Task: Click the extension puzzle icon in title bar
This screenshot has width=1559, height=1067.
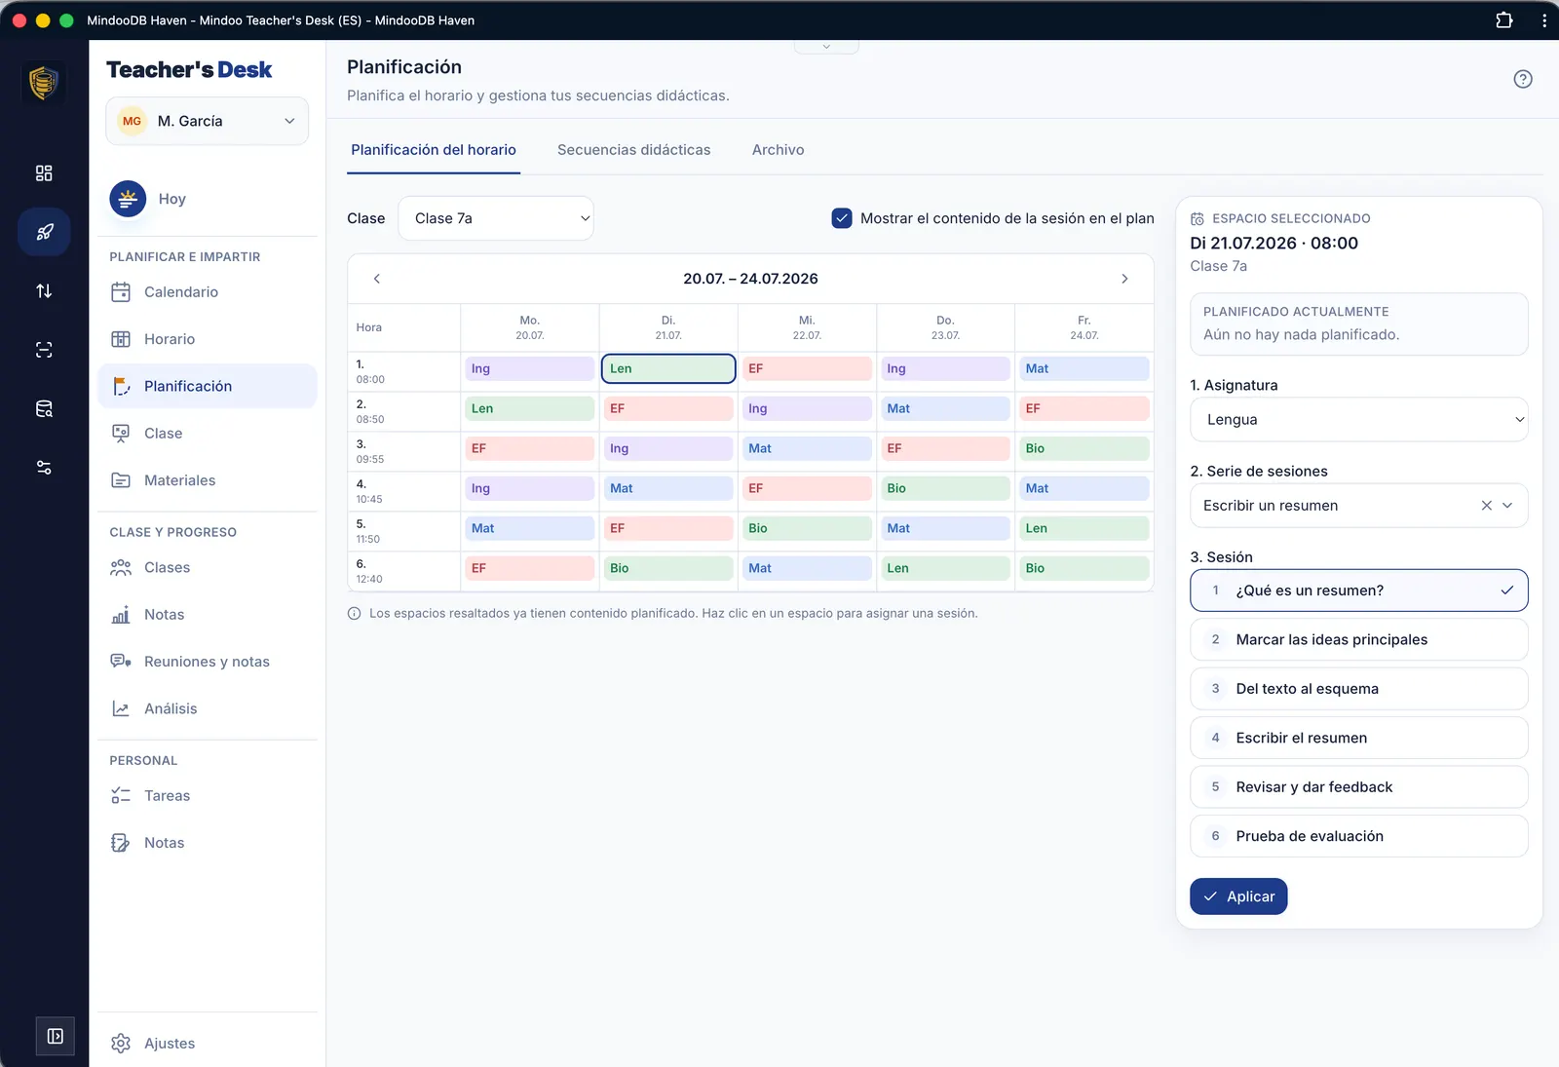Action: click(1504, 19)
